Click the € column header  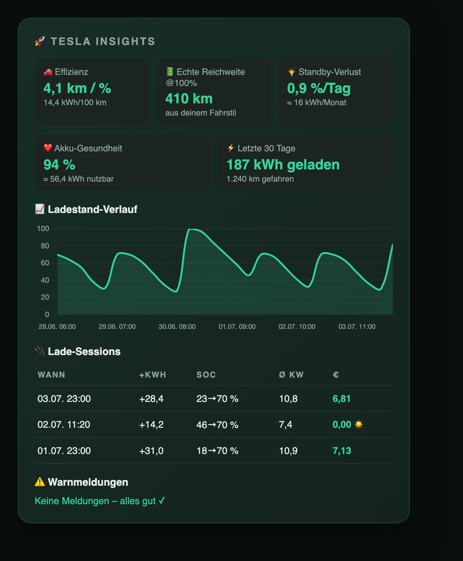click(336, 375)
